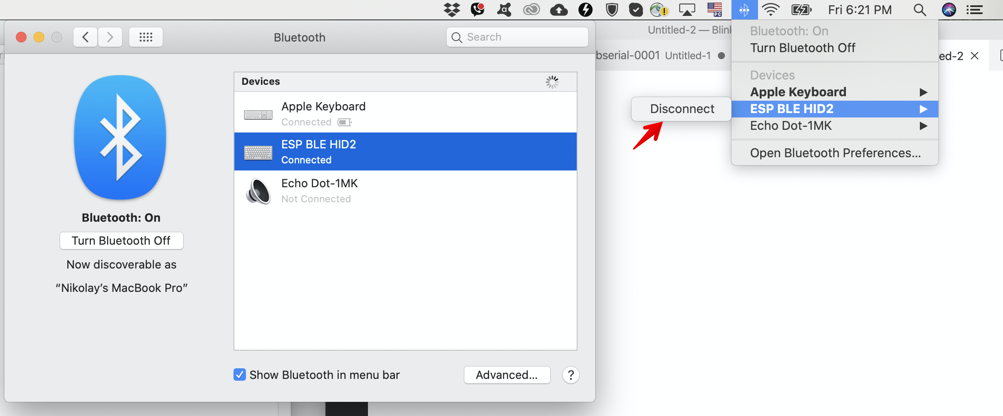Image resolution: width=1003 pixels, height=416 pixels.
Task: Open the Wi-Fi menu
Action: pos(770,10)
